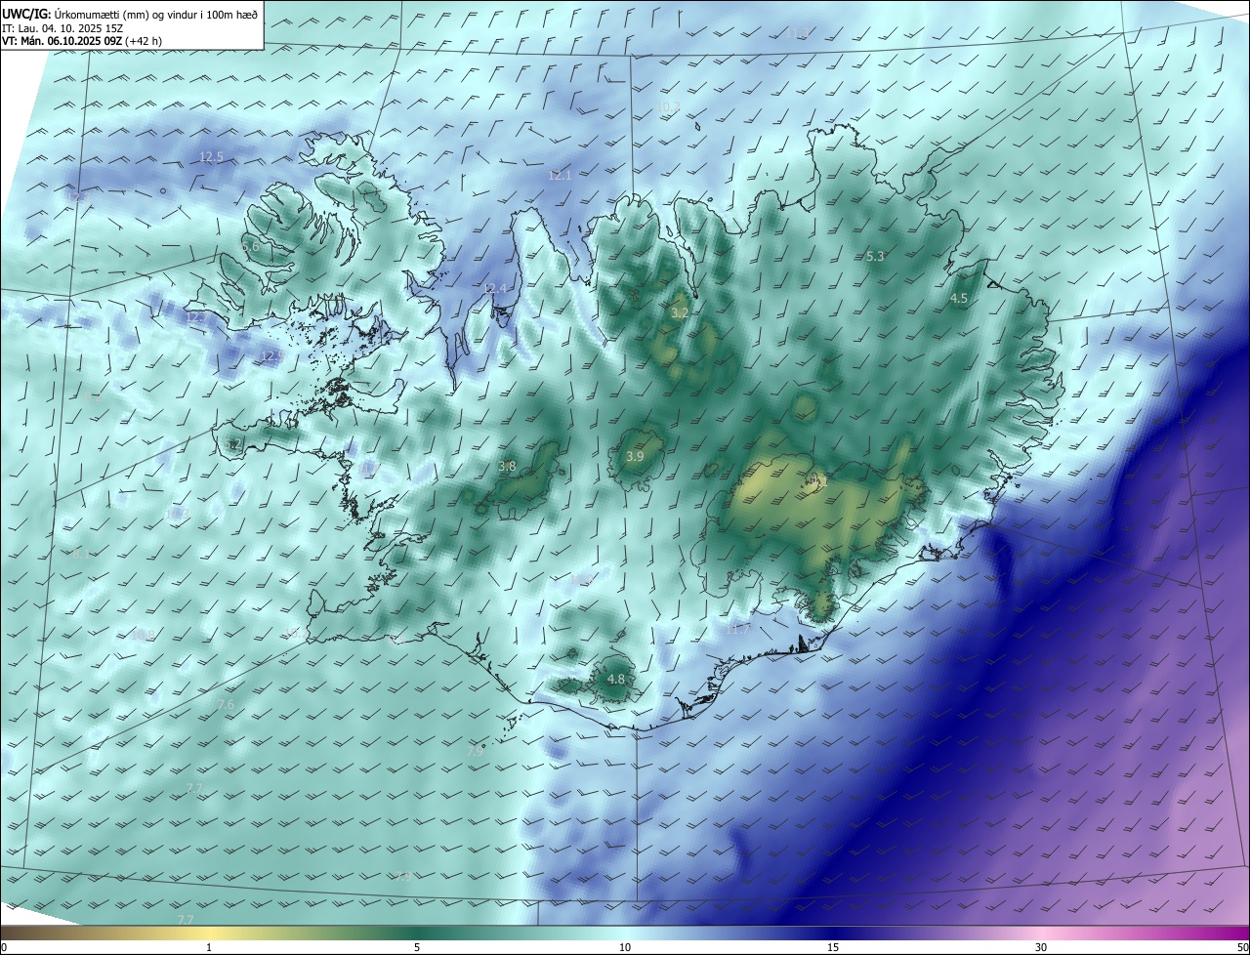The image size is (1250, 955).
Task: Click the color bar tick label '0'
Action: [x=4, y=948]
